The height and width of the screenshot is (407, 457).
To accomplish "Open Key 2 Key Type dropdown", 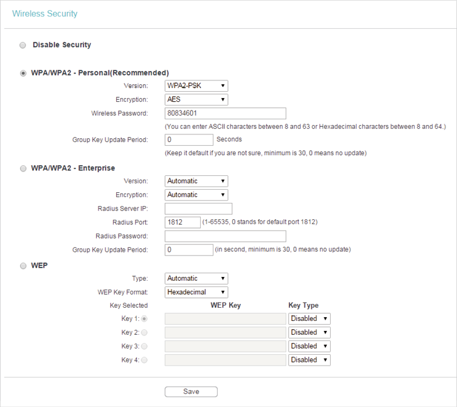I will [x=309, y=332].
